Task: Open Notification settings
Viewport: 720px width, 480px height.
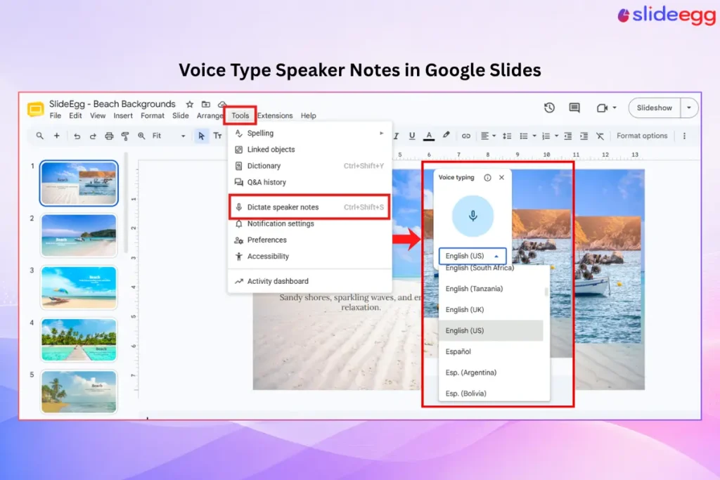Action: coord(309,223)
